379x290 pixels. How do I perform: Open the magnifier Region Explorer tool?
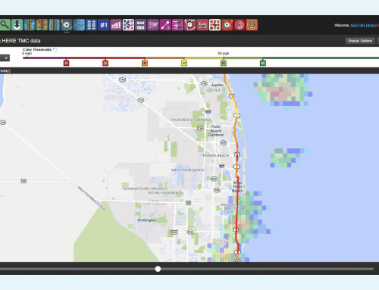pos(5,25)
